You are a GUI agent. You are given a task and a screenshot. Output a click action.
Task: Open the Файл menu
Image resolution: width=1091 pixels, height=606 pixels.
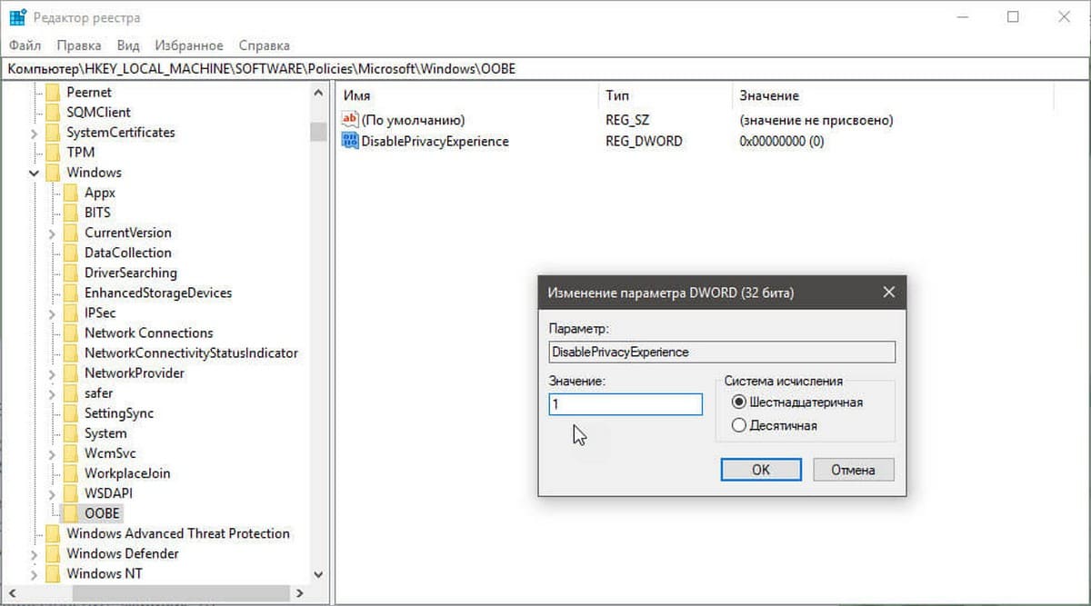(25, 45)
